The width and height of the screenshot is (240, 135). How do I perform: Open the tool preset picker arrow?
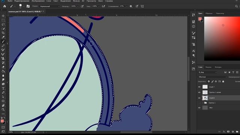(15, 6)
